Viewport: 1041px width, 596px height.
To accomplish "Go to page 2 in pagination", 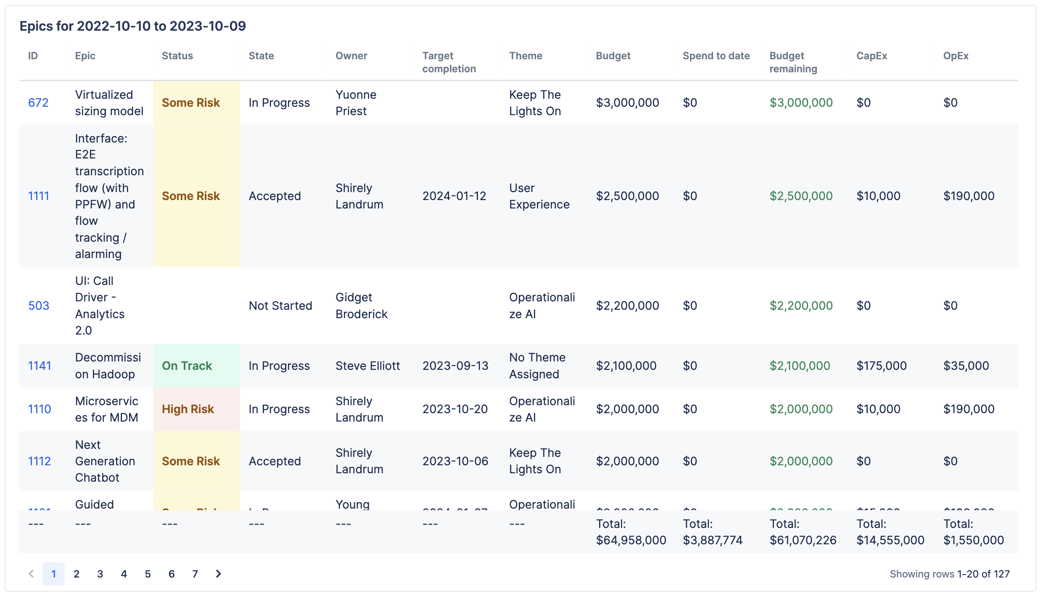I will [x=77, y=574].
